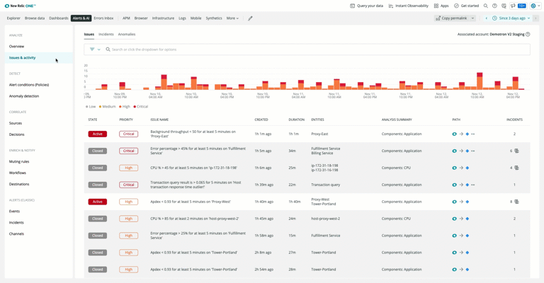The height and width of the screenshot is (283, 544).
Task: Open the user account menu dropdown
Action: click(535, 6)
